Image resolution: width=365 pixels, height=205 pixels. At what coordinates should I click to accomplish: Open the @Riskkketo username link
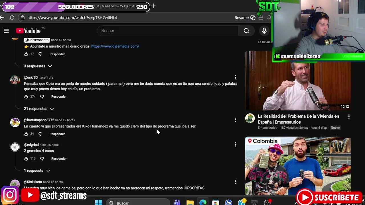tap(33, 182)
